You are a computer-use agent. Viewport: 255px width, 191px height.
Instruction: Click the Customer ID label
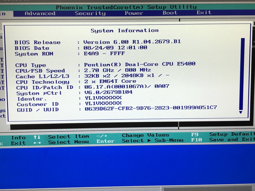tap(38, 104)
